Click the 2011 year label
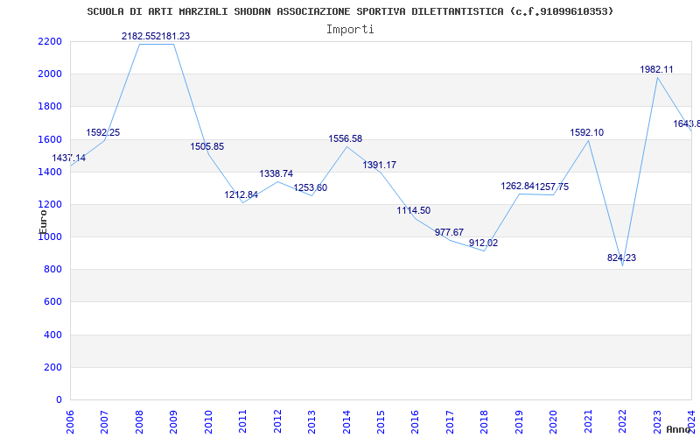 (x=243, y=421)
